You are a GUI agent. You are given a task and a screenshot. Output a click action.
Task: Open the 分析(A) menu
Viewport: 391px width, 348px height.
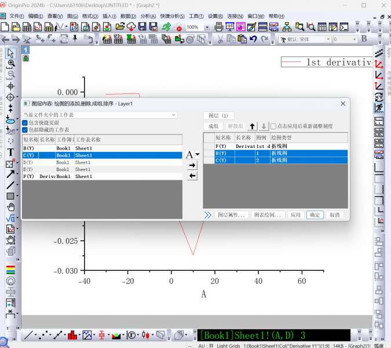tap(148, 16)
